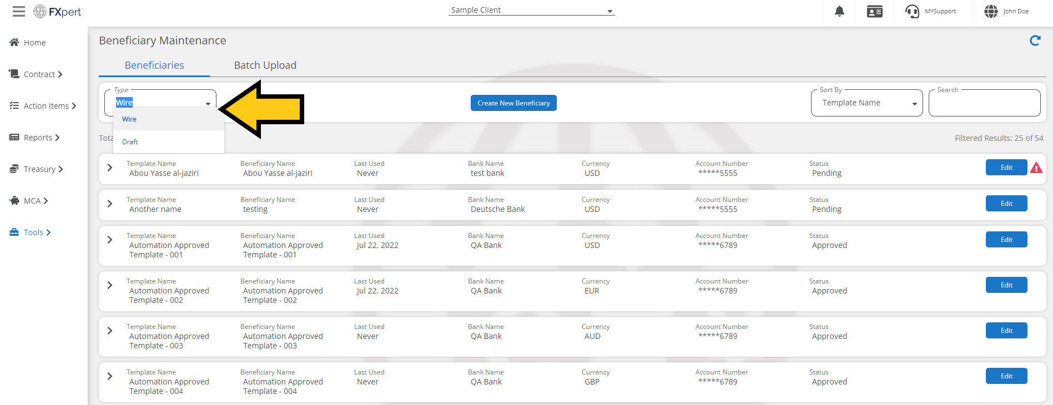Click the Reports sidebar icon
The height and width of the screenshot is (405, 1053).
[x=14, y=137]
